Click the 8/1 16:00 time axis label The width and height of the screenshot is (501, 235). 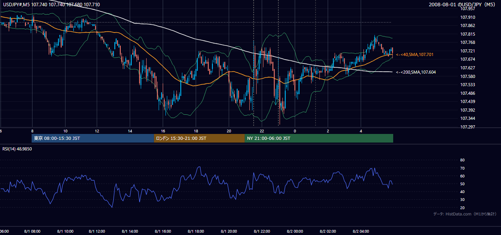pyautogui.click(x=163, y=231)
